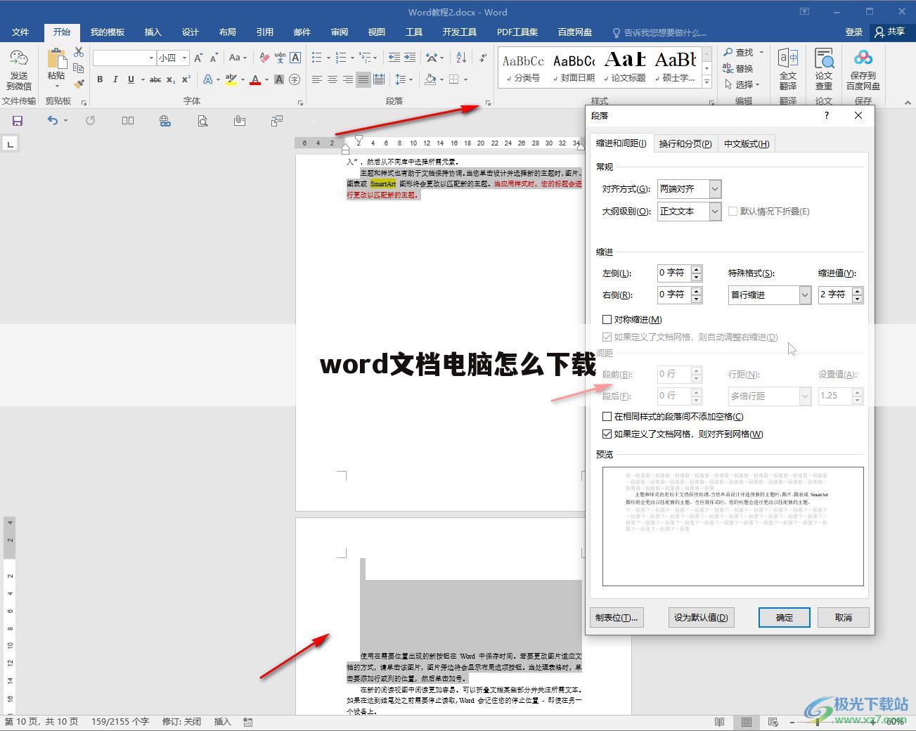The width and height of the screenshot is (916, 731).
Task: Expand the Find (查找) dropdown arrow
Action: click(x=761, y=52)
